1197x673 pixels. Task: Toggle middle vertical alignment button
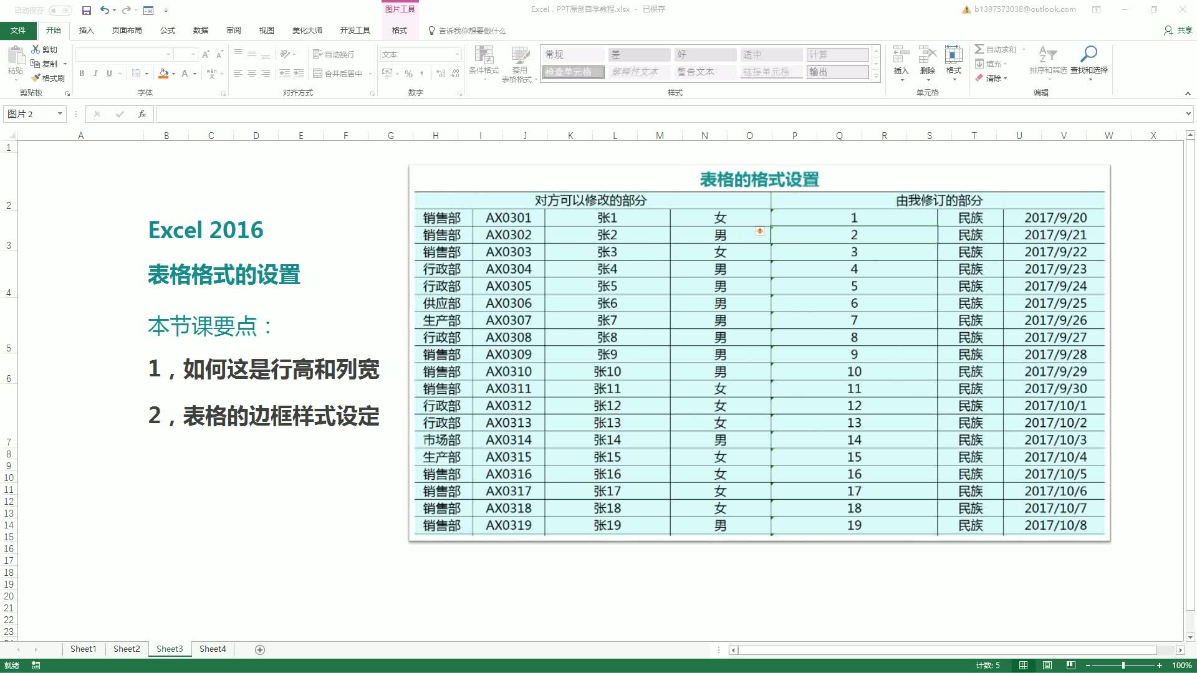[x=252, y=54]
